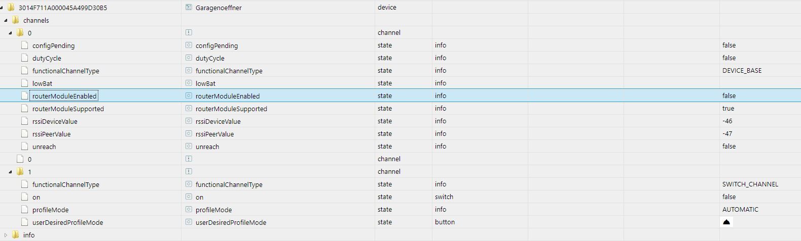This screenshot has height=241, width=801.
Task: Select the functionalChannelType item under channel 1
Action: 66,184
